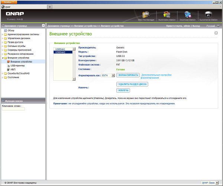Launch Multimedia Station icon
This screenshot has height=186, width=223.
coord(167,15)
